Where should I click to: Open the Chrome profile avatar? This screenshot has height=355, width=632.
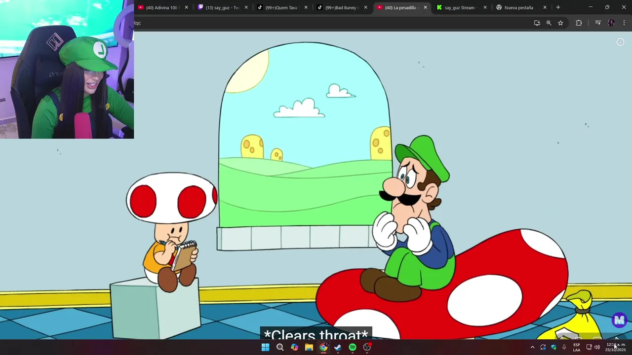pos(611,23)
